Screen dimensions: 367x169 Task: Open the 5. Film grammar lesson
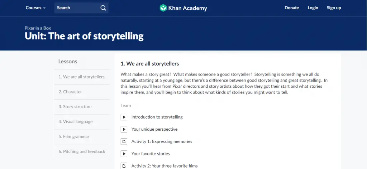[82, 136]
